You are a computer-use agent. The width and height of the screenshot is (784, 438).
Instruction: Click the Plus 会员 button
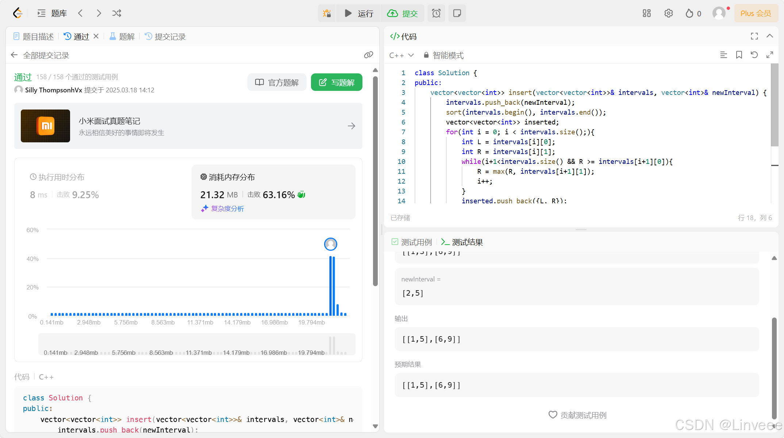pos(756,14)
